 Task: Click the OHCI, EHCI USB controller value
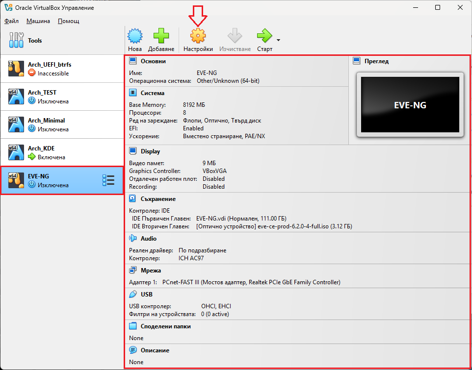(x=216, y=306)
